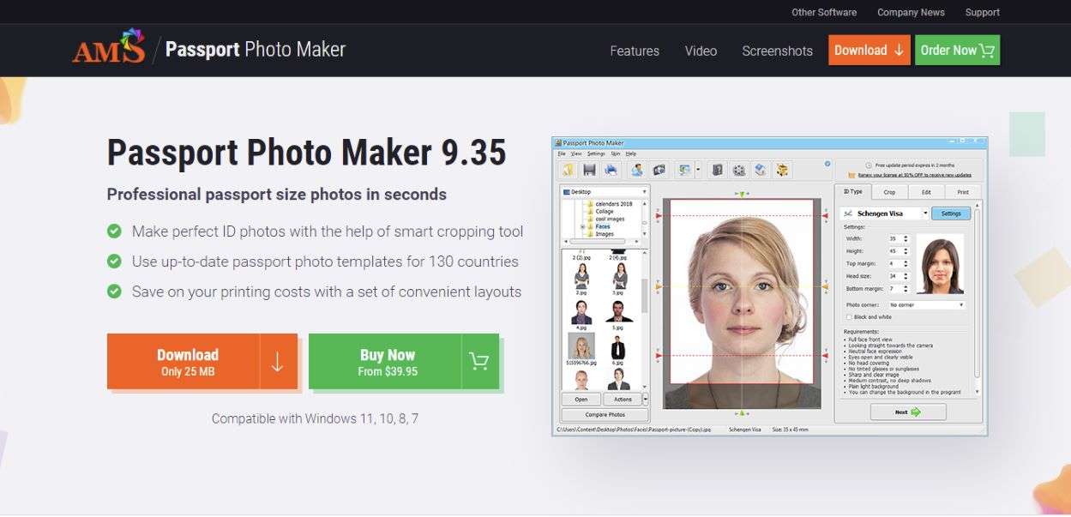This screenshot has height=517, width=1071.
Task: Switch to the Print tab
Action: pyautogui.click(x=962, y=192)
